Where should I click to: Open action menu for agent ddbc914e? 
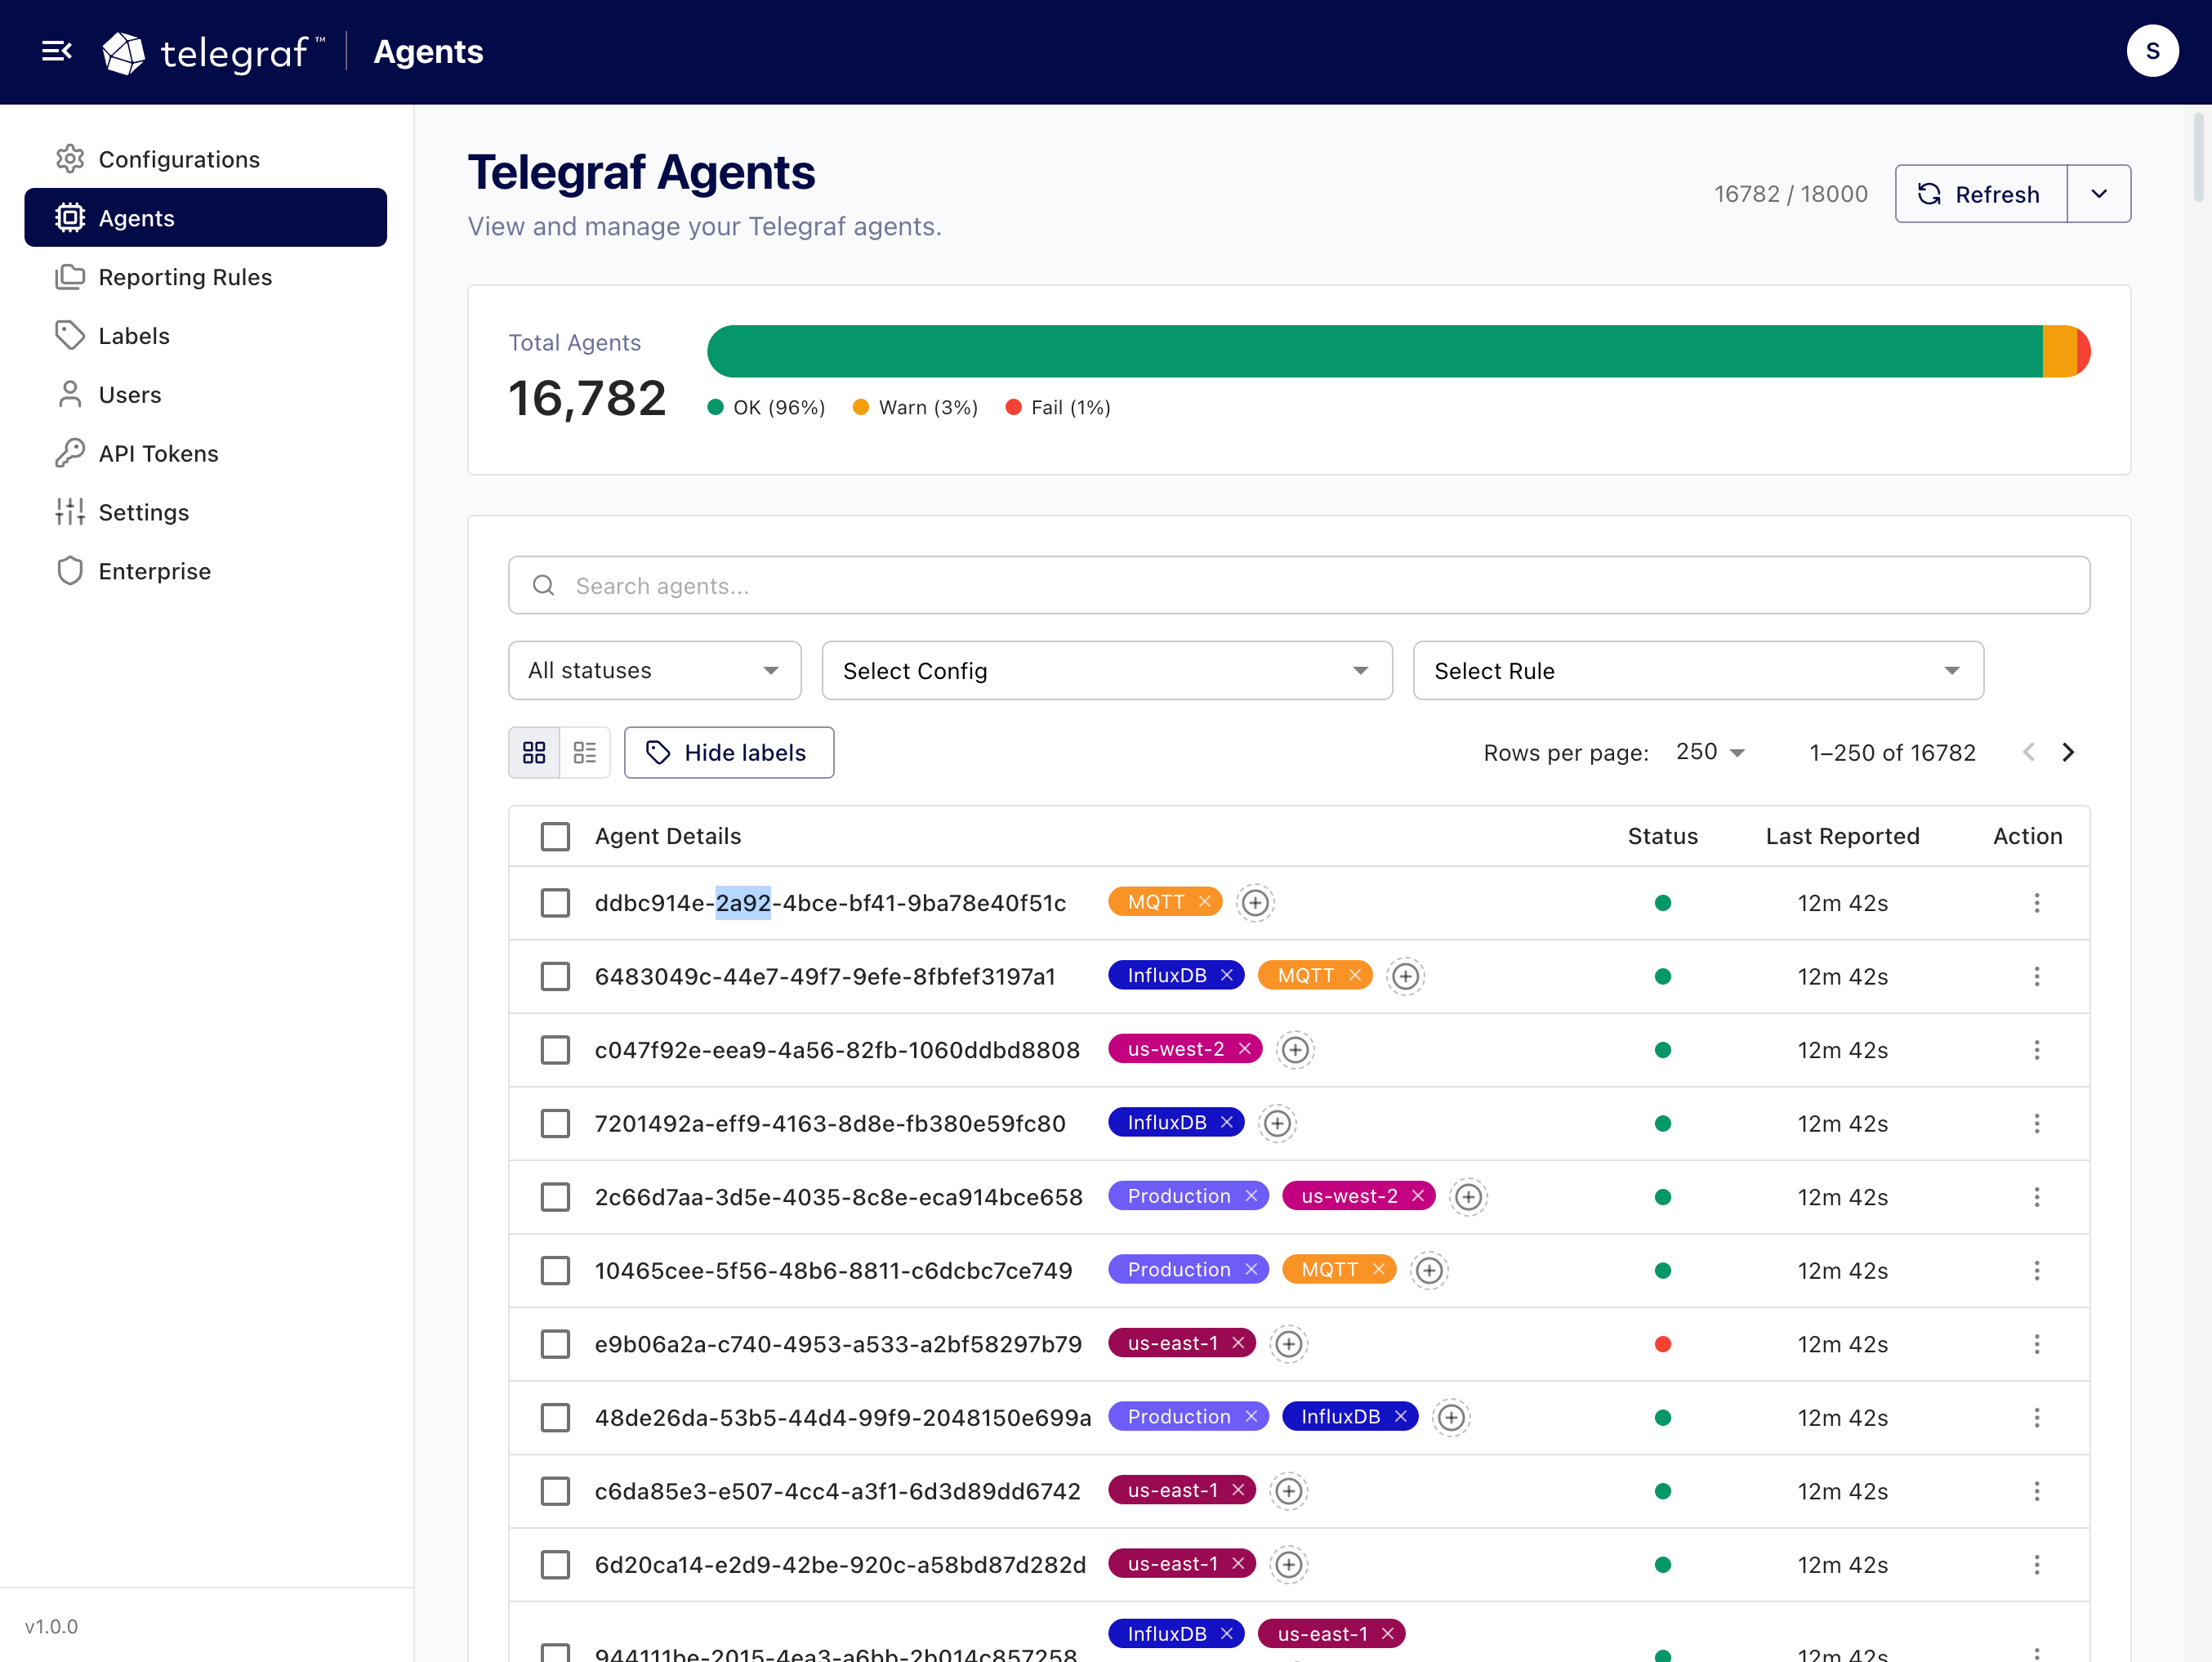[x=2037, y=903]
